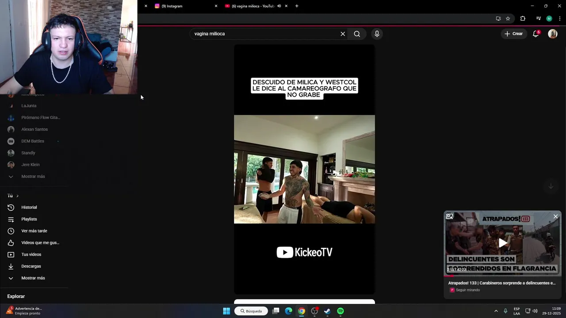Viewport: 566px width, 318px height.
Task: Click Seguir mirando label
Action: coord(468,290)
